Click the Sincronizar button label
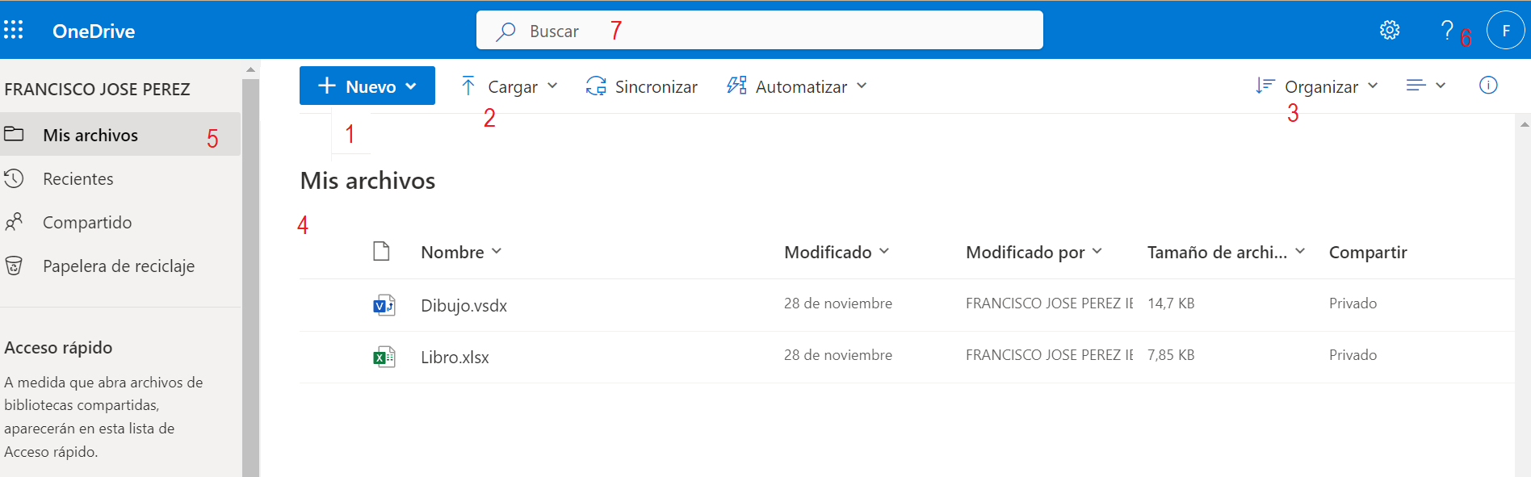 (x=656, y=86)
